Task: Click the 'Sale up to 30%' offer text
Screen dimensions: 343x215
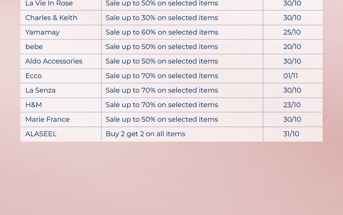Action: click(162, 18)
